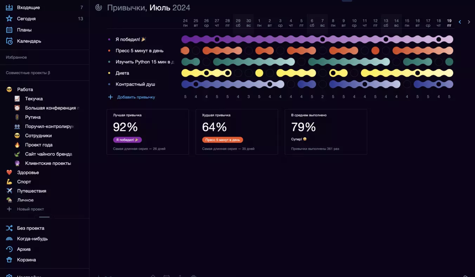Viewport: 475px width, 277px height.
Task: Click the blue dot beside Контрастный душ
Action: pos(110,84)
